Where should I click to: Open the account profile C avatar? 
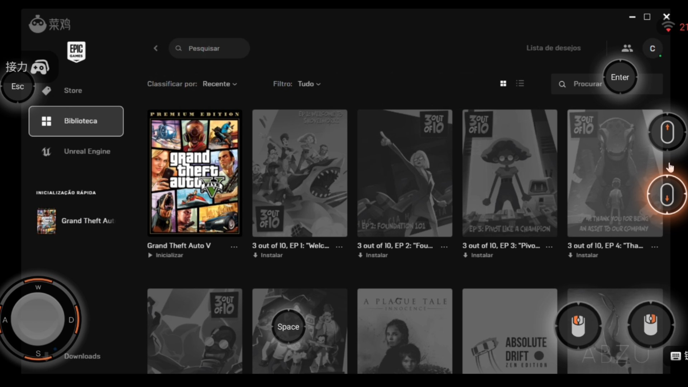click(x=652, y=48)
